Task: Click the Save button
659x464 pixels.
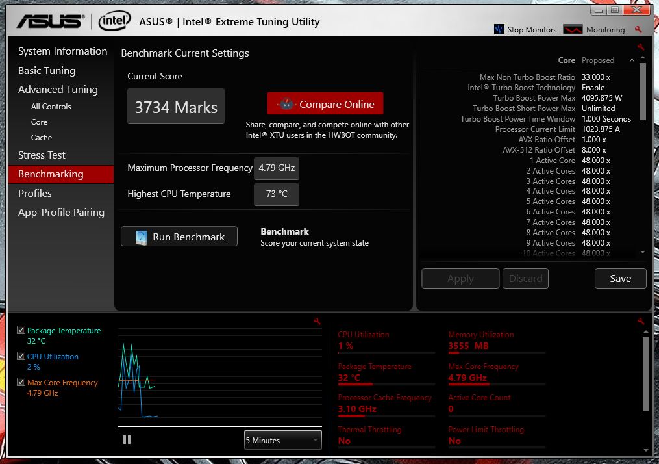Action: tap(620, 279)
